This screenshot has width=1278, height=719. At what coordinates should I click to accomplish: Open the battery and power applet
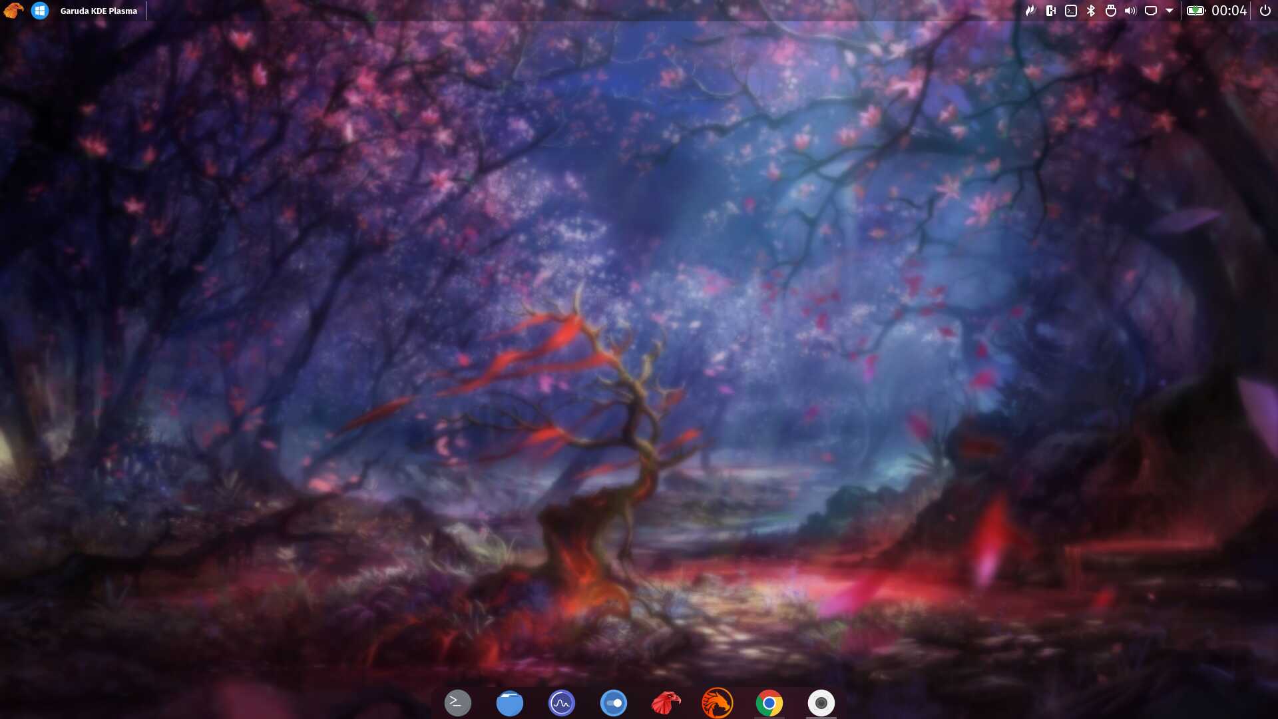coord(1195,11)
